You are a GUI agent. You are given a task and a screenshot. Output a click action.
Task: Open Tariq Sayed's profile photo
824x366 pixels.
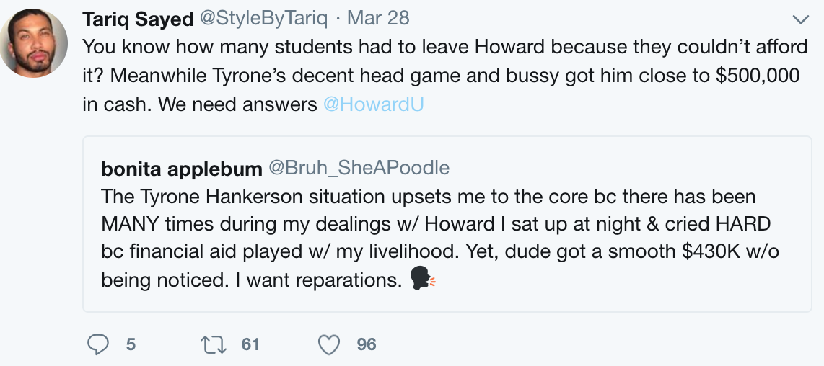click(x=35, y=44)
